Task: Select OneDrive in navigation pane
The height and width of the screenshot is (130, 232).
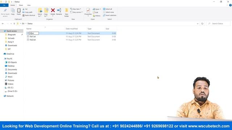Action: pyautogui.click(x=10, y=54)
